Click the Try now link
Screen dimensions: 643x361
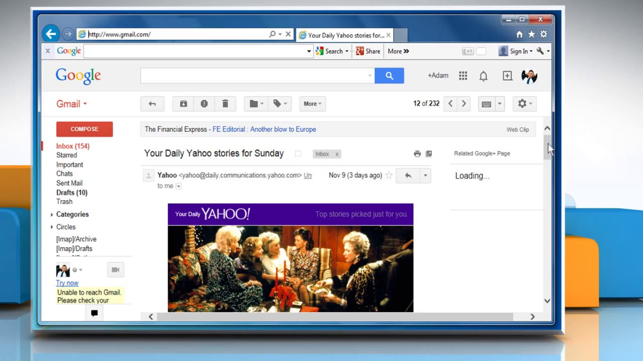(x=67, y=283)
